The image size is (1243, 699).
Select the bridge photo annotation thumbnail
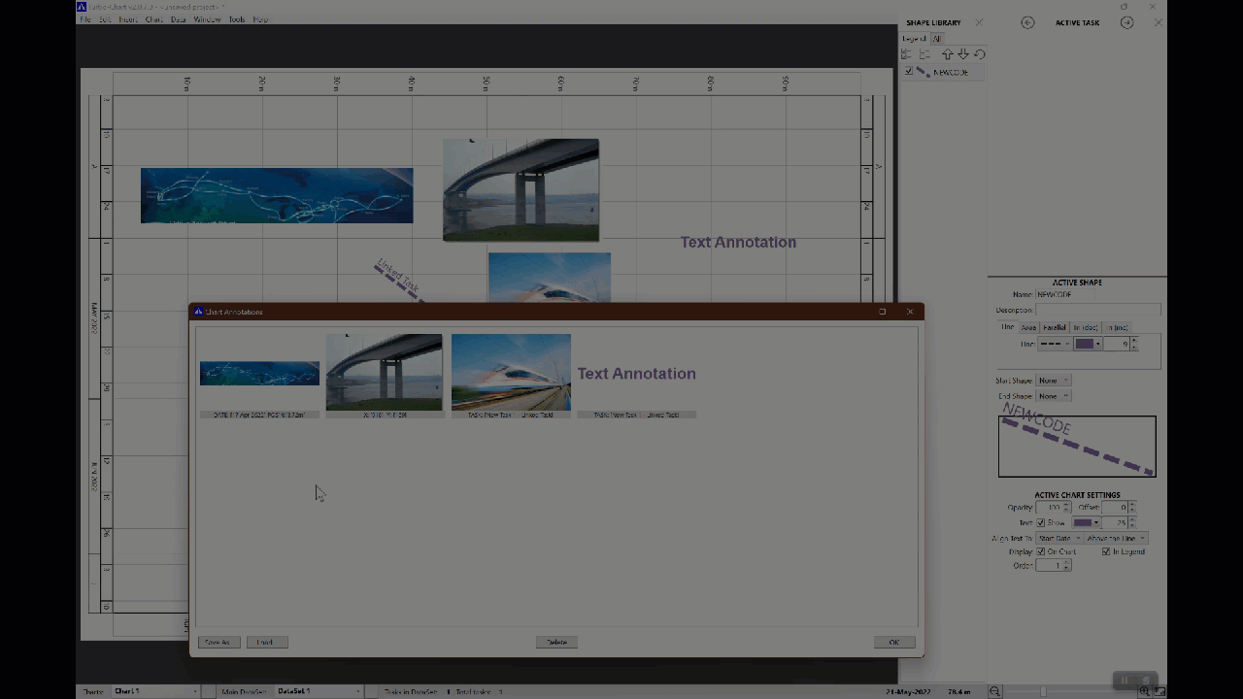(384, 373)
